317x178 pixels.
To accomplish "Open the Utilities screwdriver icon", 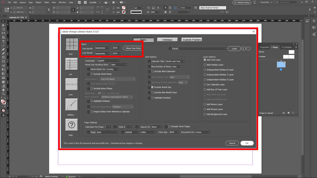I will pos(72,105).
